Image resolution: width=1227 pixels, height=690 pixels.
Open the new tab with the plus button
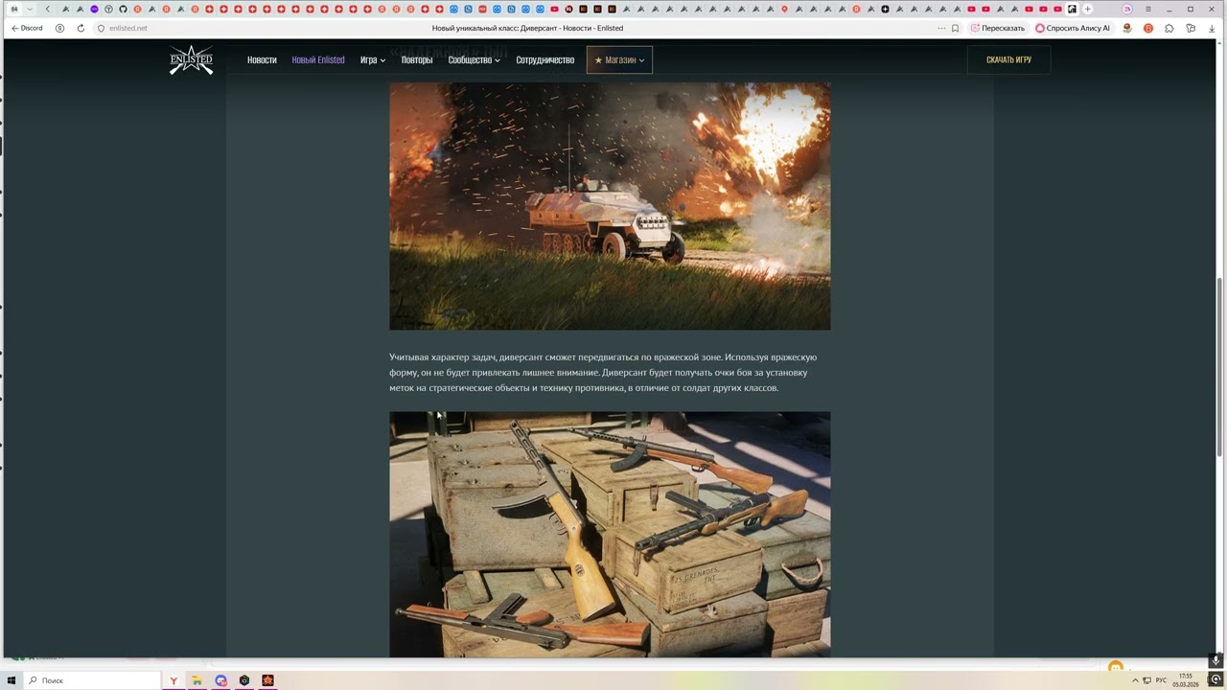pyautogui.click(x=1088, y=10)
